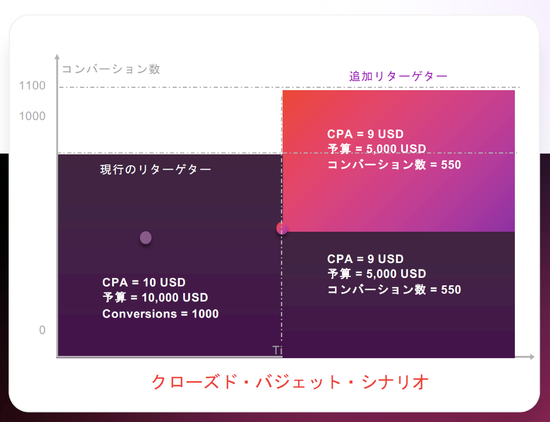Click the purple dot in the left block
Viewport: 550px width, 422px height.
point(146,238)
